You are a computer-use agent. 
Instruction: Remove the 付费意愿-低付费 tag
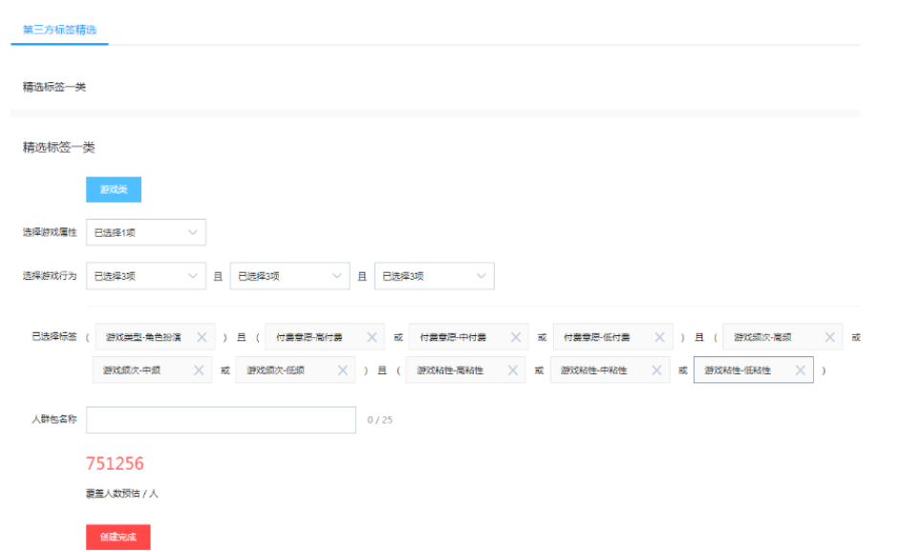click(659, 337)
